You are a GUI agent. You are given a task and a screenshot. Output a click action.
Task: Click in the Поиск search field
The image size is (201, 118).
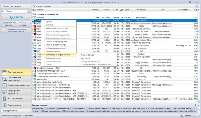(16, 11)
